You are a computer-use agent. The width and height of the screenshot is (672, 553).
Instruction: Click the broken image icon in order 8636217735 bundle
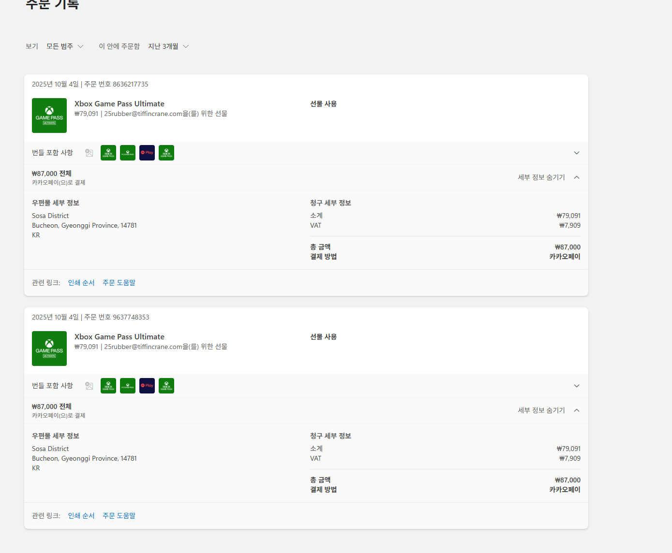coord(89,153)
